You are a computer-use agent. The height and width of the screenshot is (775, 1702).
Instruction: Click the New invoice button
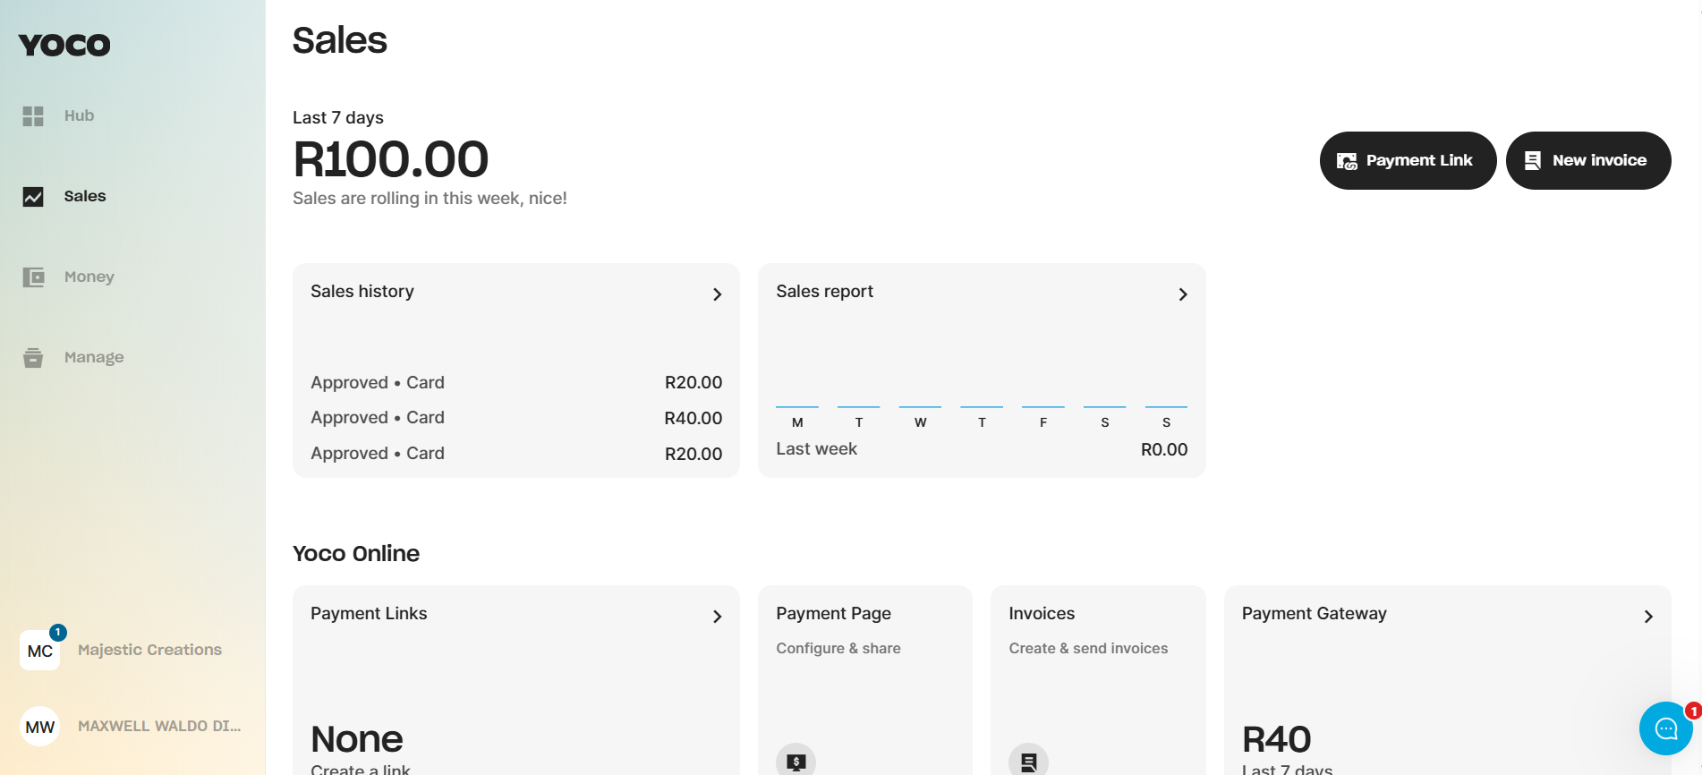pyautogui.click(x=1587, y=161)
